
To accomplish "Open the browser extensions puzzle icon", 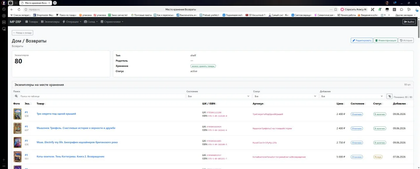I will [x=402, y=9].
